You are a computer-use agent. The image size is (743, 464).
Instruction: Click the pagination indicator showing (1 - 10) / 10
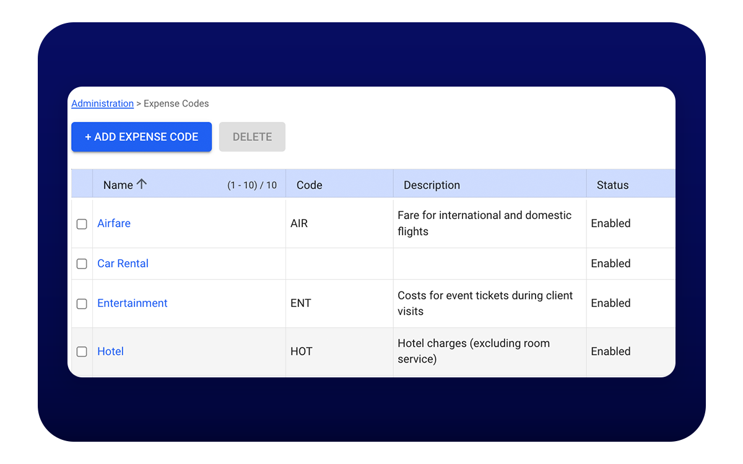tap(252, 185)
